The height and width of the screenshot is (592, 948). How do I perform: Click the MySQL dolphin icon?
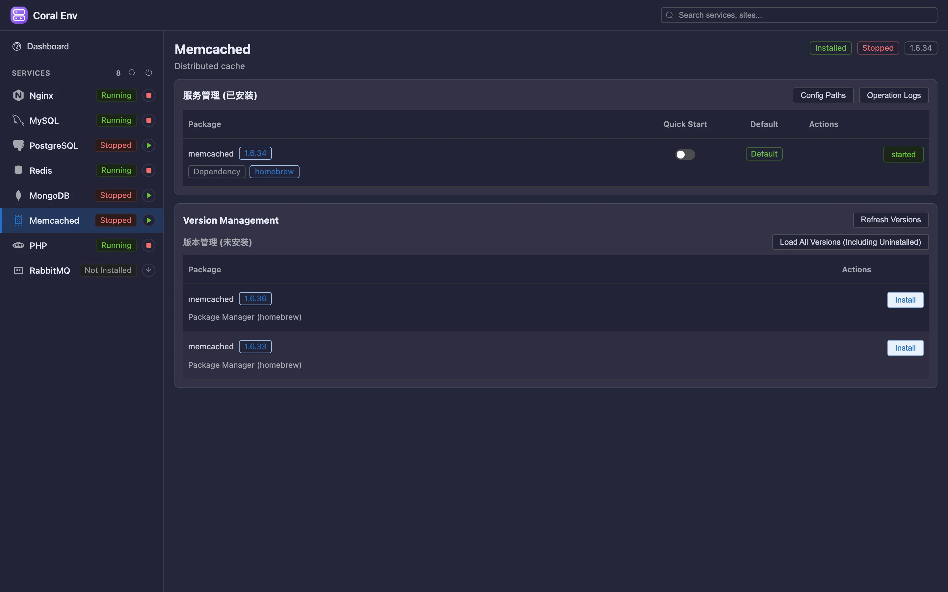[x=18, y=121]
